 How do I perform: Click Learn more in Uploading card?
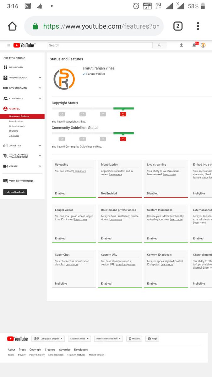coord(79,171)
